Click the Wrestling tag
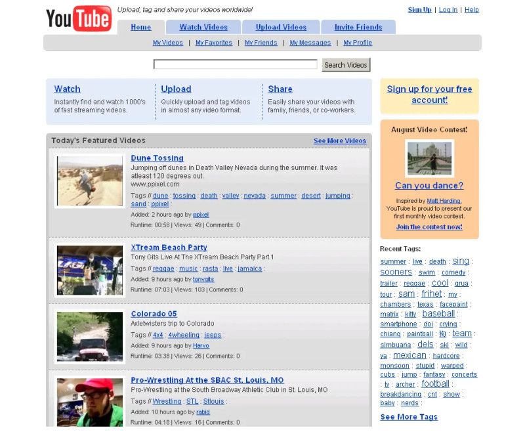 (167, 401)
